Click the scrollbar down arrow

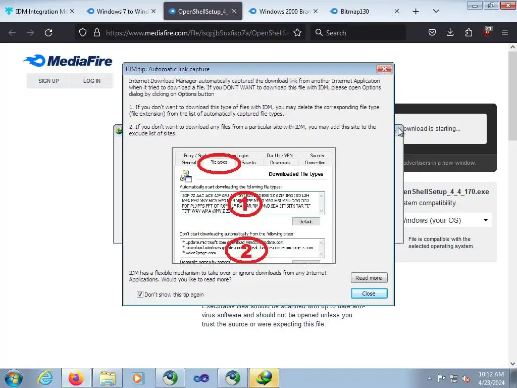(x=512, y=364)
